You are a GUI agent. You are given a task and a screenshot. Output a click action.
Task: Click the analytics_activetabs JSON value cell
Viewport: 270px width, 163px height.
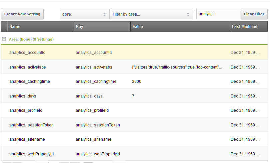(x=177, y=67)
